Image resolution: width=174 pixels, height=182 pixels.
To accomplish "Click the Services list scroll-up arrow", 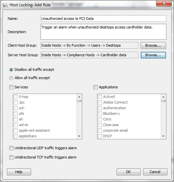I will click(x=79, y=97).
